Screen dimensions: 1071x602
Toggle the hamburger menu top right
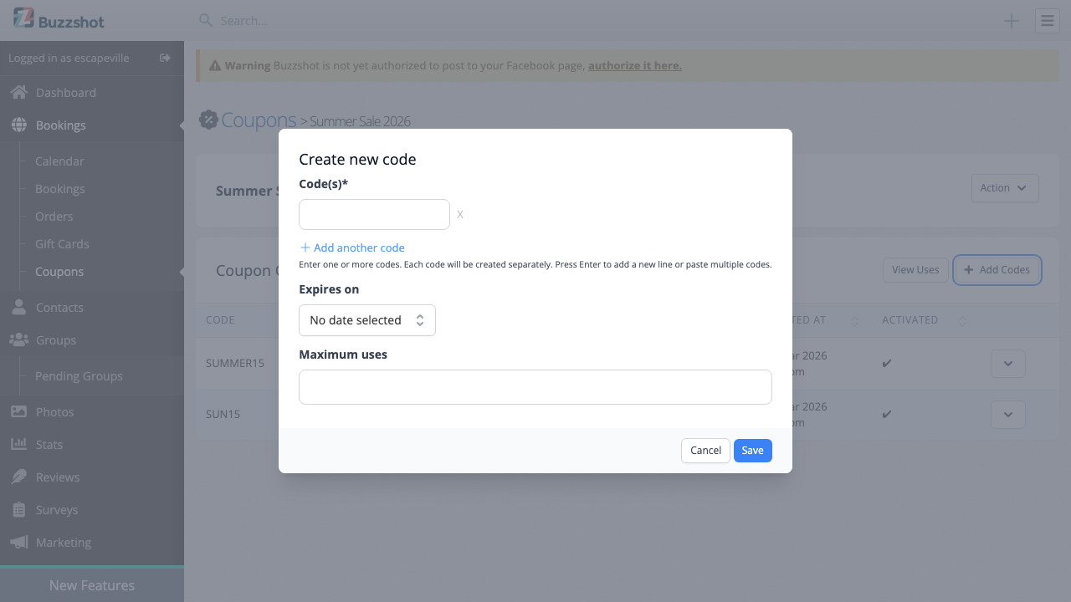[1047, 20]
